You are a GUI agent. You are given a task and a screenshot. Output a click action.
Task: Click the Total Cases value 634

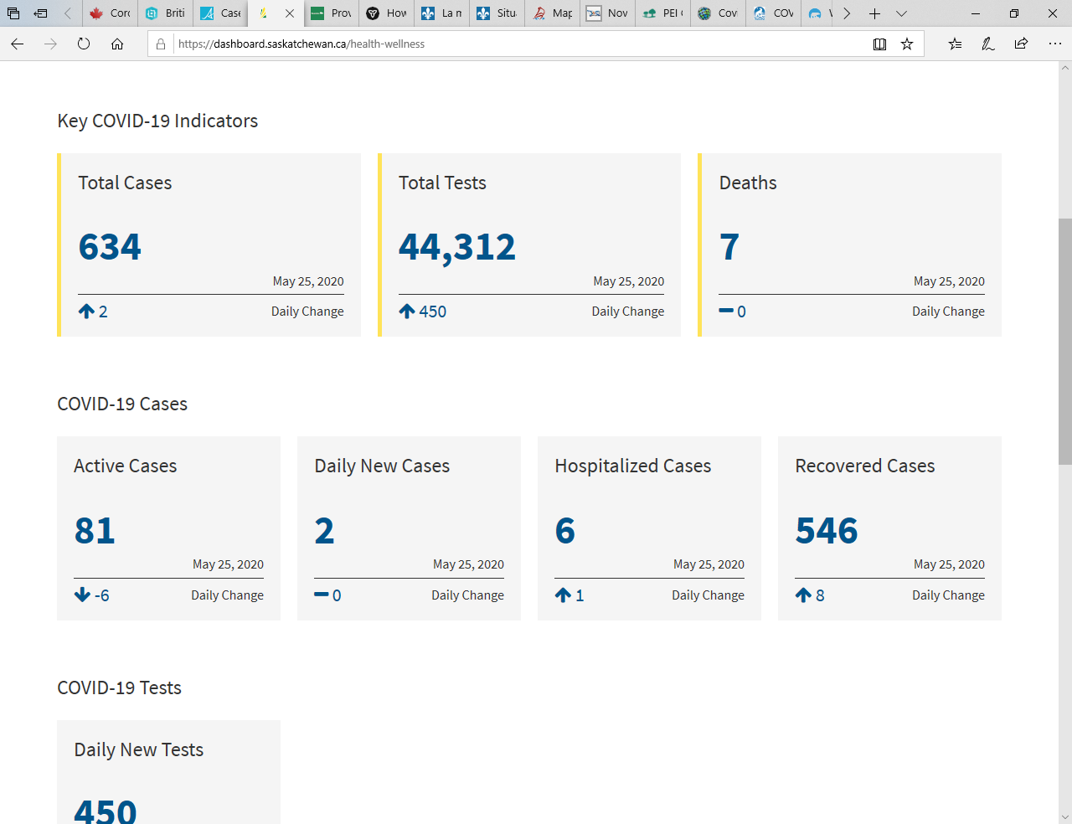(110, 247)
